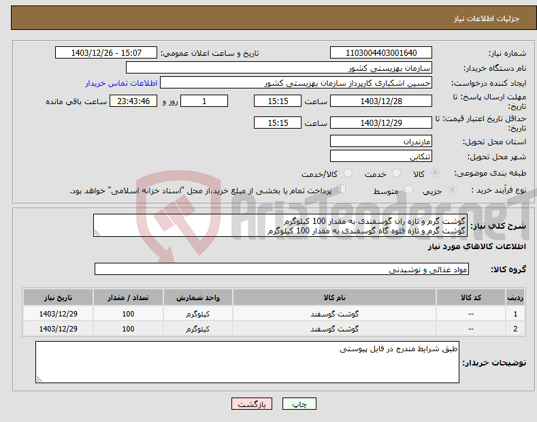
Task: Toggle the treasury bonds payment checkbox
Action: coord(342,189)
